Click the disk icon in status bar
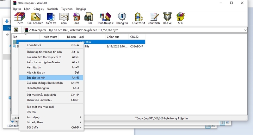Screen dimensions: 253x135 pyautogui.click(x=14, y=118)
